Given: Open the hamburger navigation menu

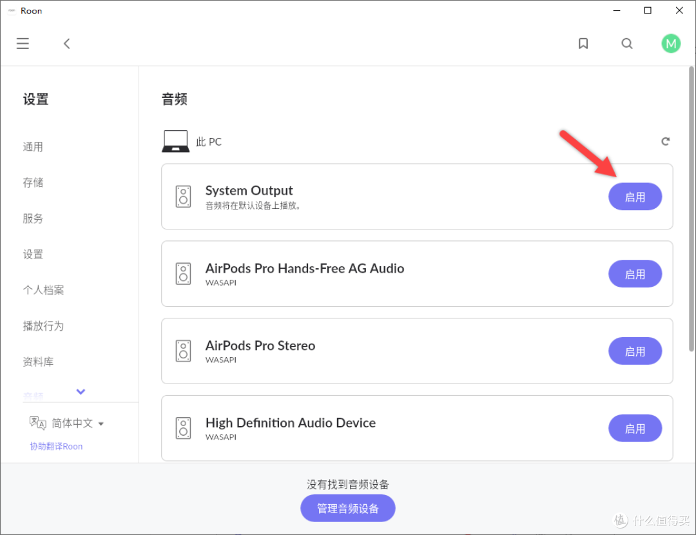Looking at the screenshot, I should [23, 43].
